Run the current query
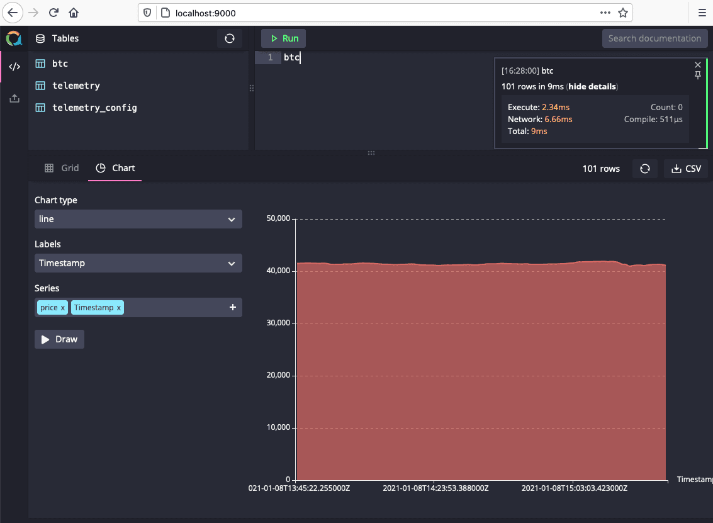Viewport: 713px width, 523px height. (284, 38)
